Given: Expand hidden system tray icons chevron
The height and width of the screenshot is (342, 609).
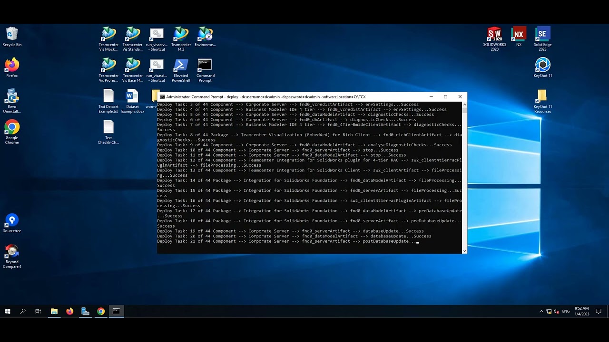Looking at the screenshot, I should pos(541,312).
